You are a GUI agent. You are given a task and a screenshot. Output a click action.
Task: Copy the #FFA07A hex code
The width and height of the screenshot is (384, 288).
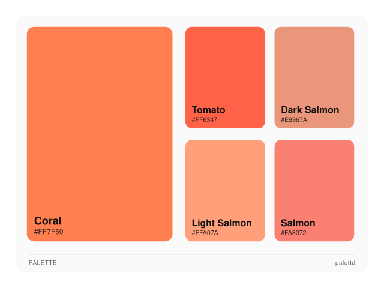pyautogui.click(x=205, y=233)
